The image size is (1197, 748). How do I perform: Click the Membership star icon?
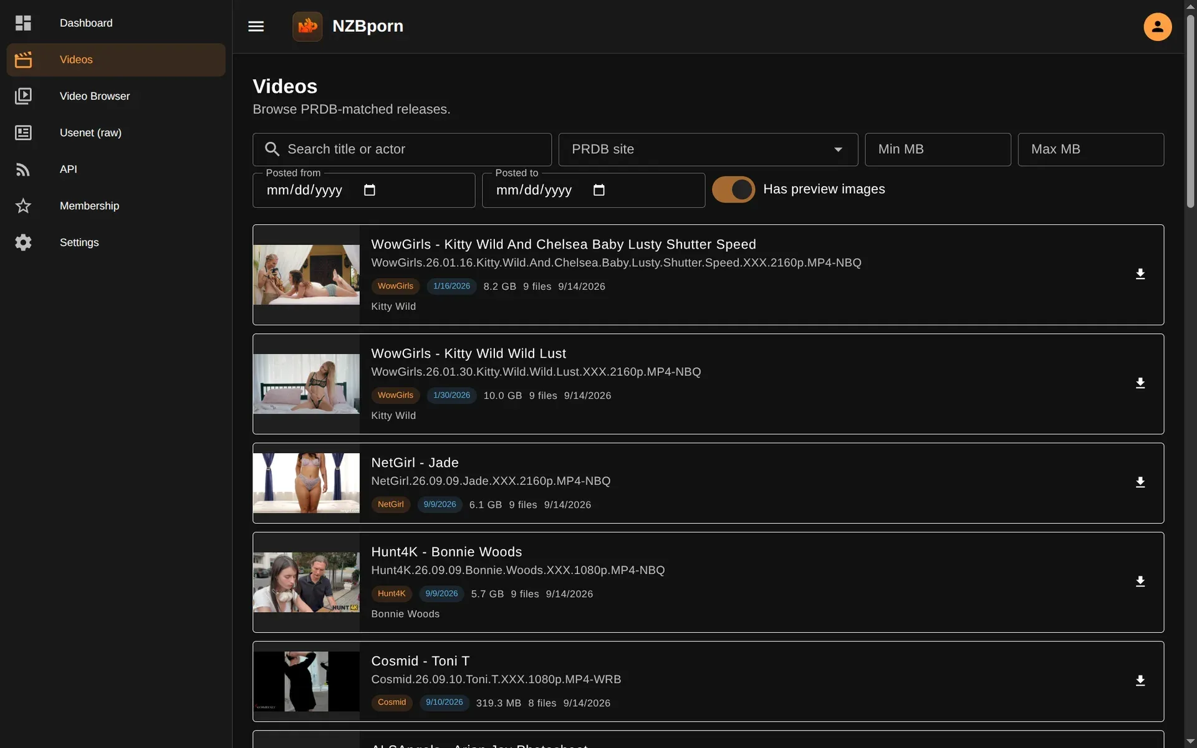[x=23, y=206]
